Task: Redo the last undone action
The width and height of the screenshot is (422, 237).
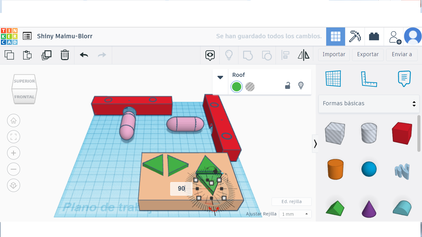Action: pos(102,55)
